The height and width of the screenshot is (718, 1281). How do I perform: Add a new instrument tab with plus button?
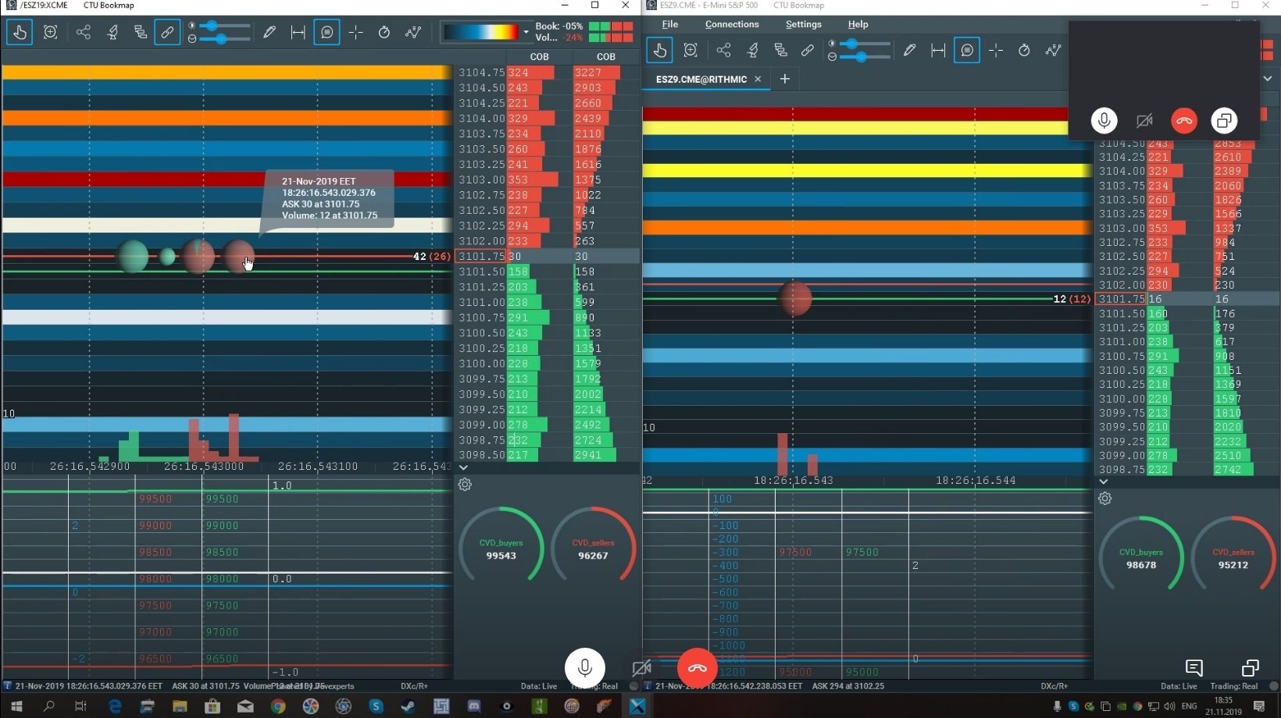click(785, 79)
